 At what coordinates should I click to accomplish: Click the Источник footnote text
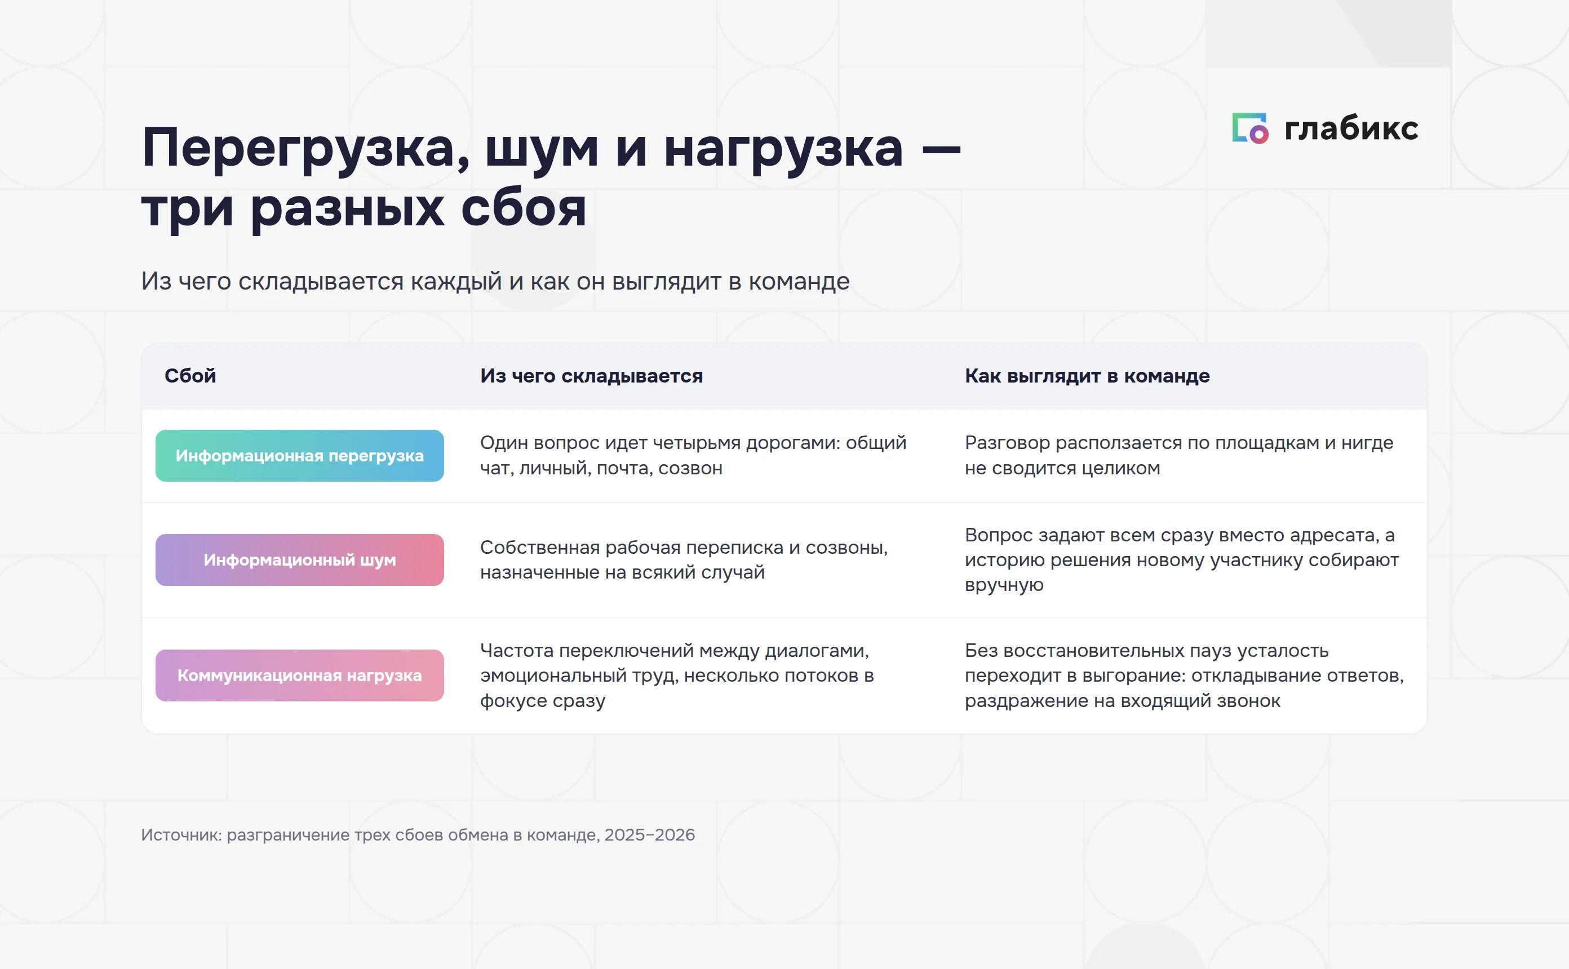[418, 834]
